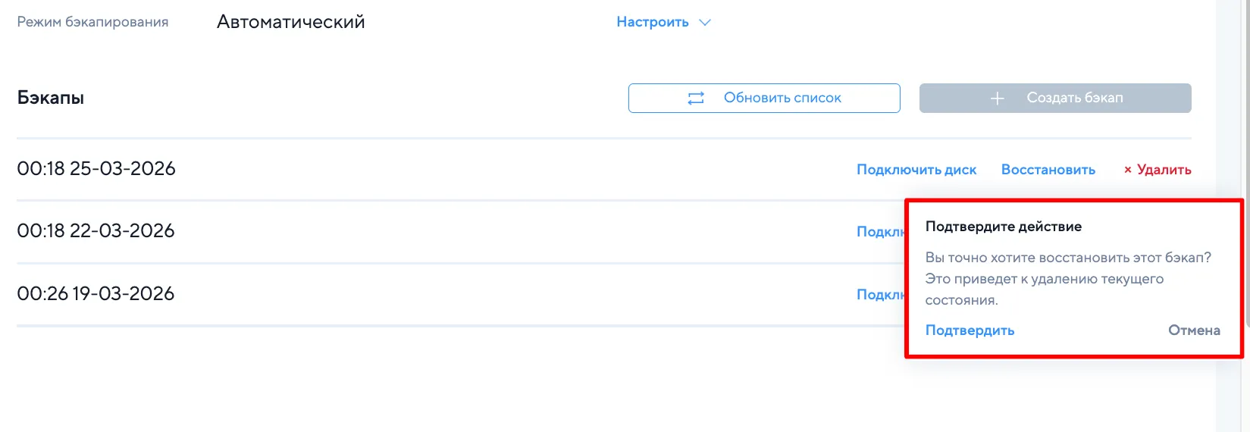Expand the chevron next to Настроить
The height and width of the screenshot is (432, 1250).
click(705, 23)
